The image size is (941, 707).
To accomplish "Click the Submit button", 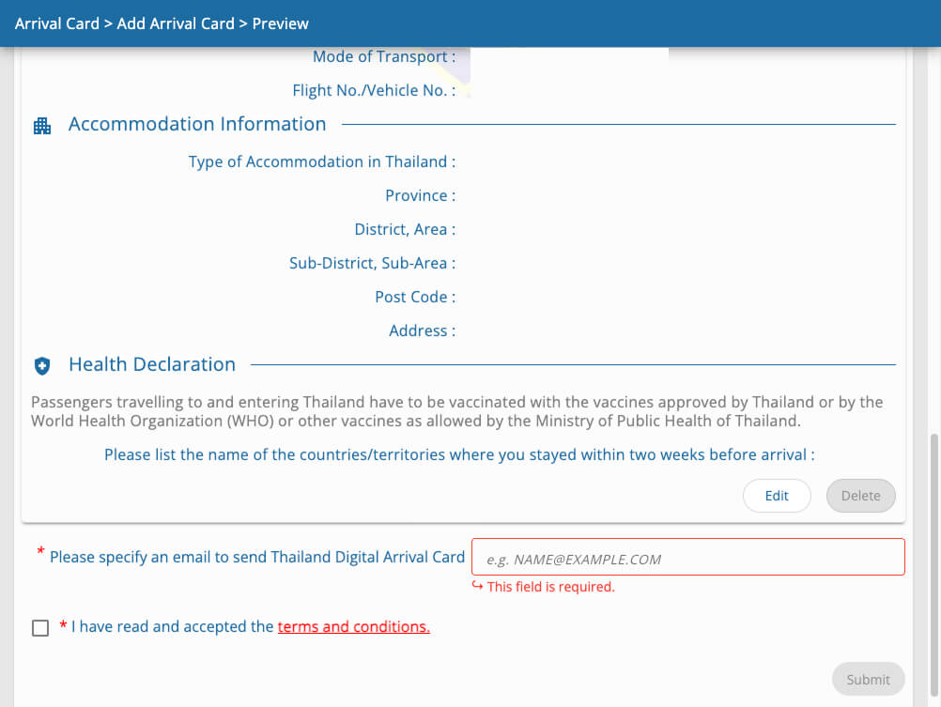I will tap(868, 680).
